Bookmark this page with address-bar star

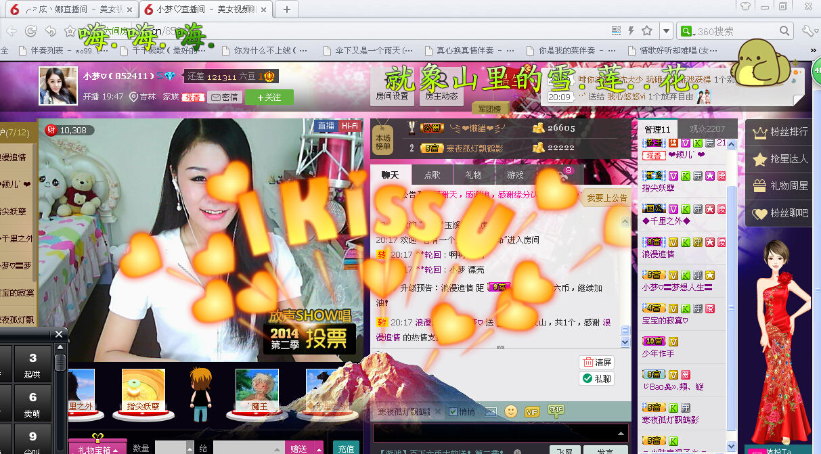[x=647, y=30]
